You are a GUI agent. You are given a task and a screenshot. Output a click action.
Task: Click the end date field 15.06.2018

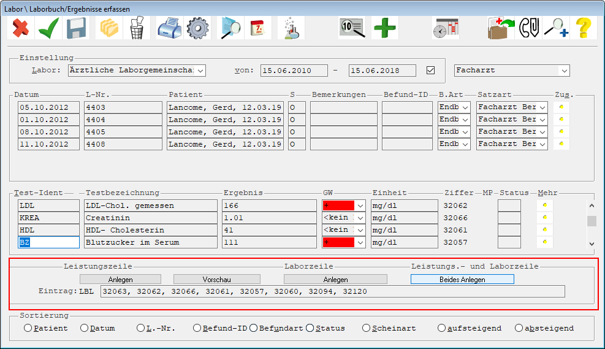point(382,71)
